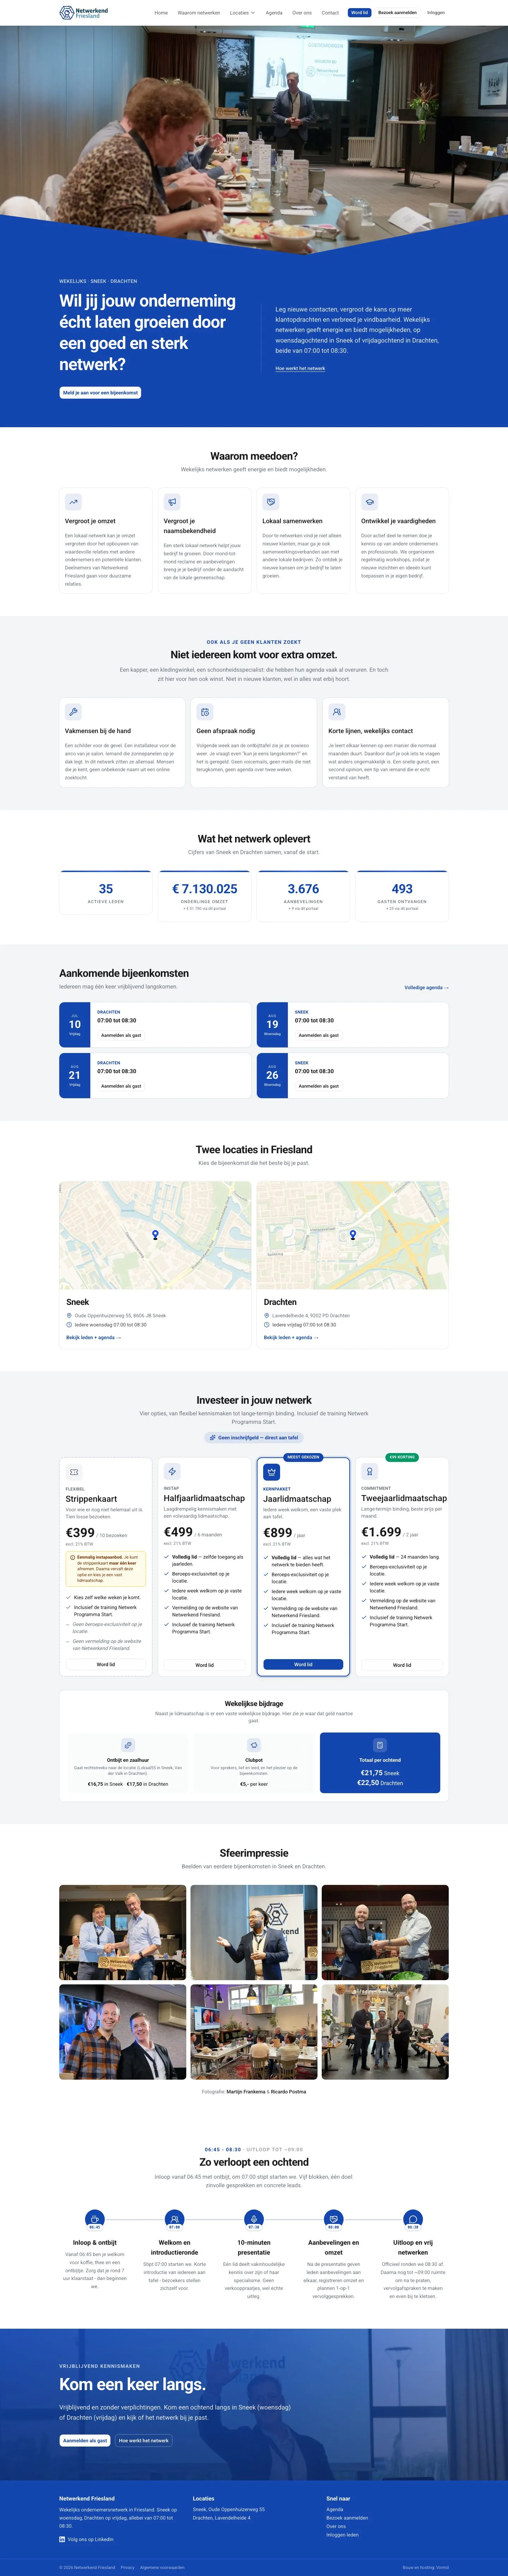The image size is (508, 2576).
Task: Click the 493 gasten ontvangen stat
Action: coord(402,889)
